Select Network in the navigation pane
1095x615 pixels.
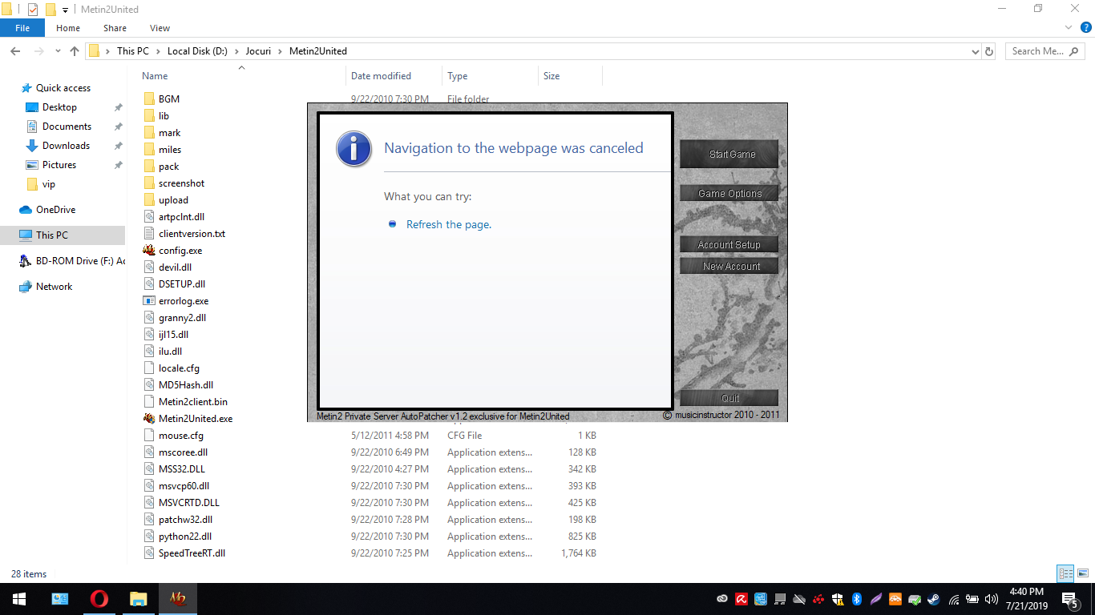click(54, 287)
